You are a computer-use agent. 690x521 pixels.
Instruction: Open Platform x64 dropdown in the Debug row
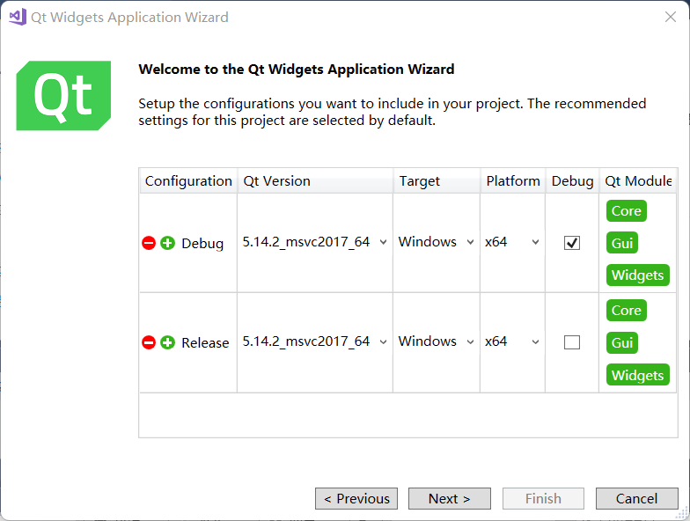[512, 242]
